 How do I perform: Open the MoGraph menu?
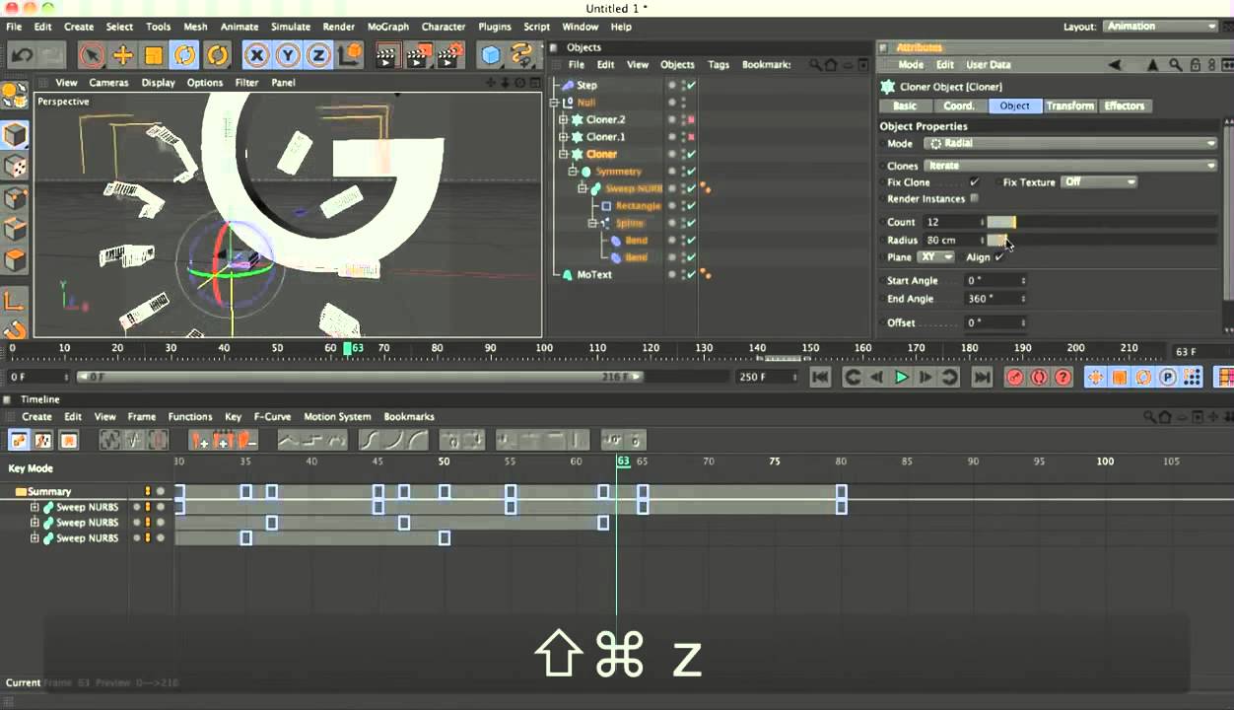point(388,27)
